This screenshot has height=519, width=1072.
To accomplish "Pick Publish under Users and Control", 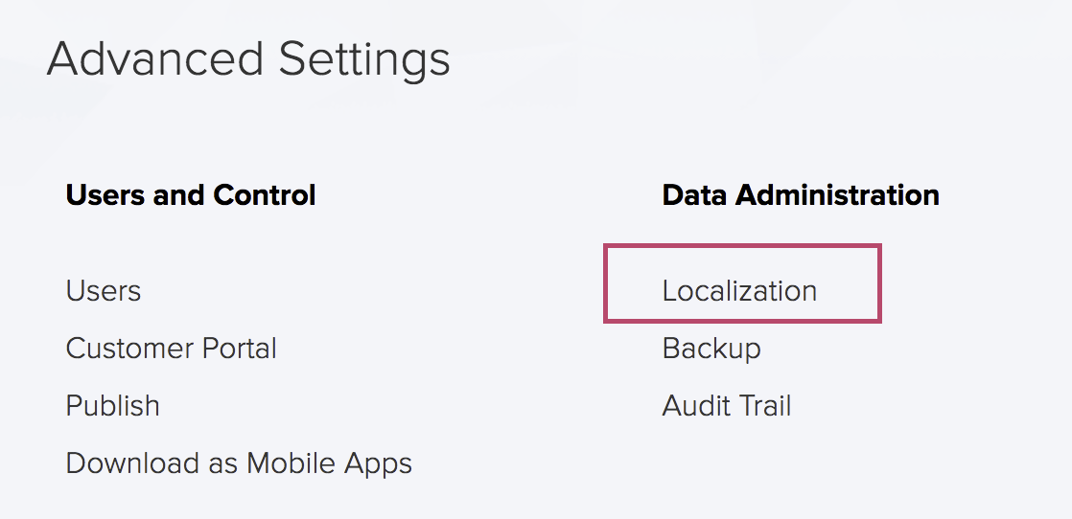I will [x=113, y=406].
